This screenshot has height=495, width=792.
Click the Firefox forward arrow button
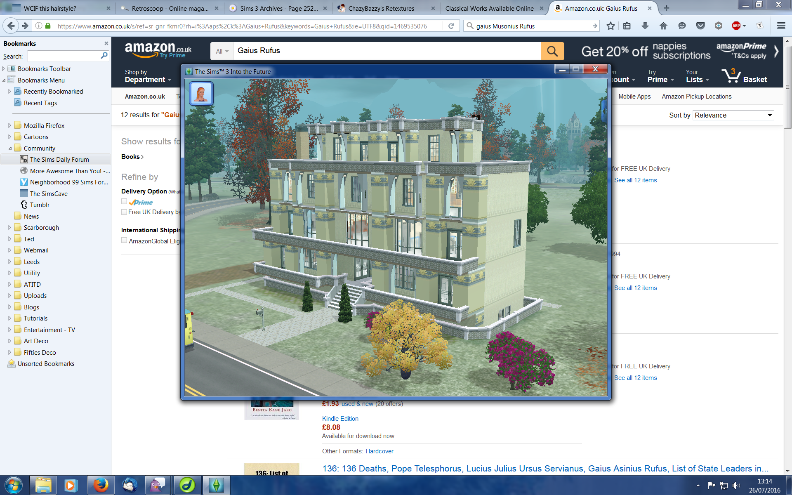[25, 26]
